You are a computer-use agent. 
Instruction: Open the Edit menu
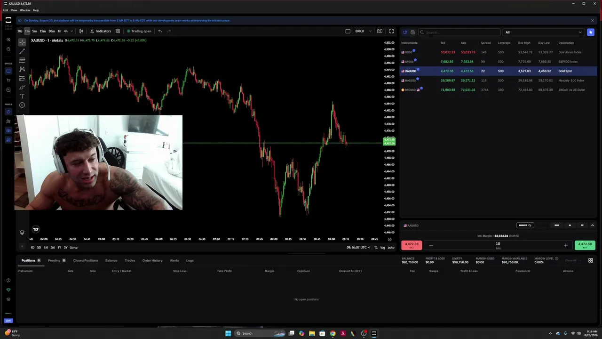(x=6, y=10)
